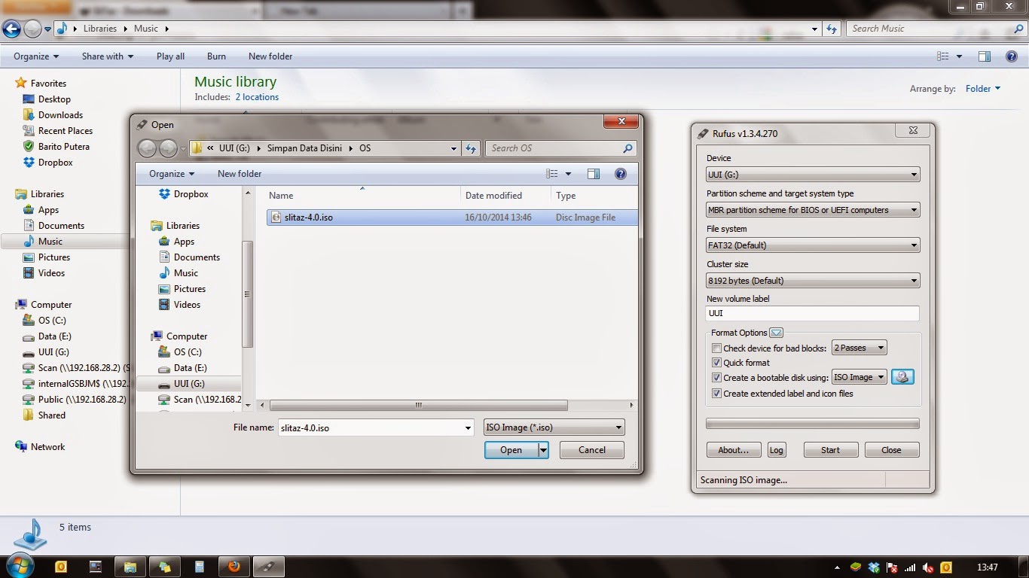Click the volume icon in the system tray

point(928,567)
